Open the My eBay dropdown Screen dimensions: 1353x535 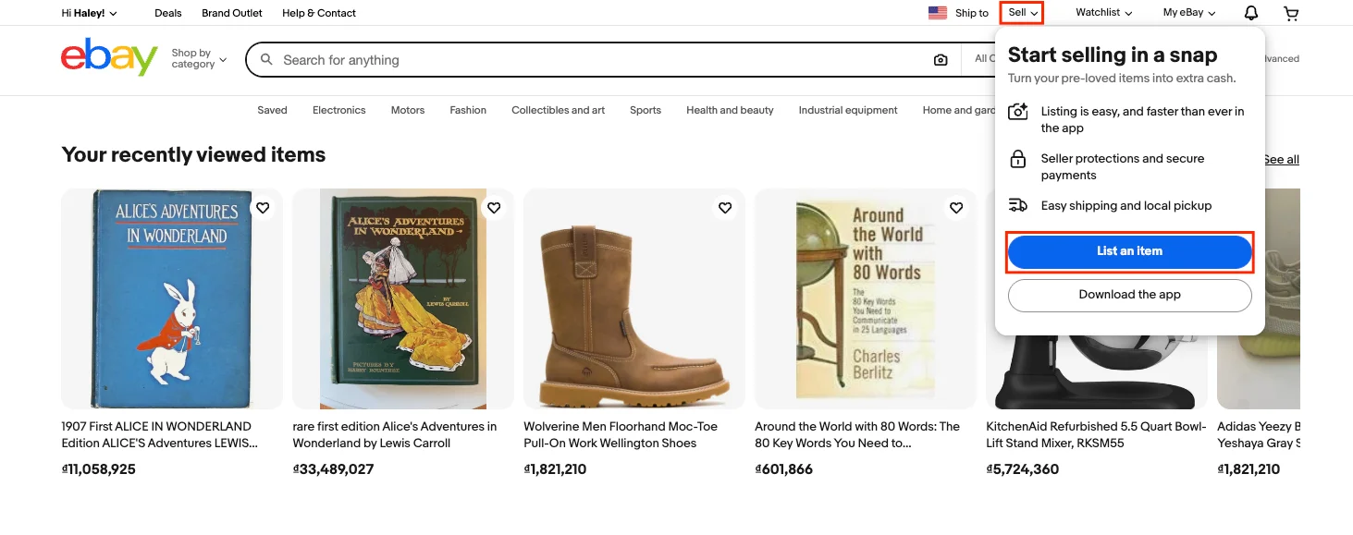tap(1189, 13)
